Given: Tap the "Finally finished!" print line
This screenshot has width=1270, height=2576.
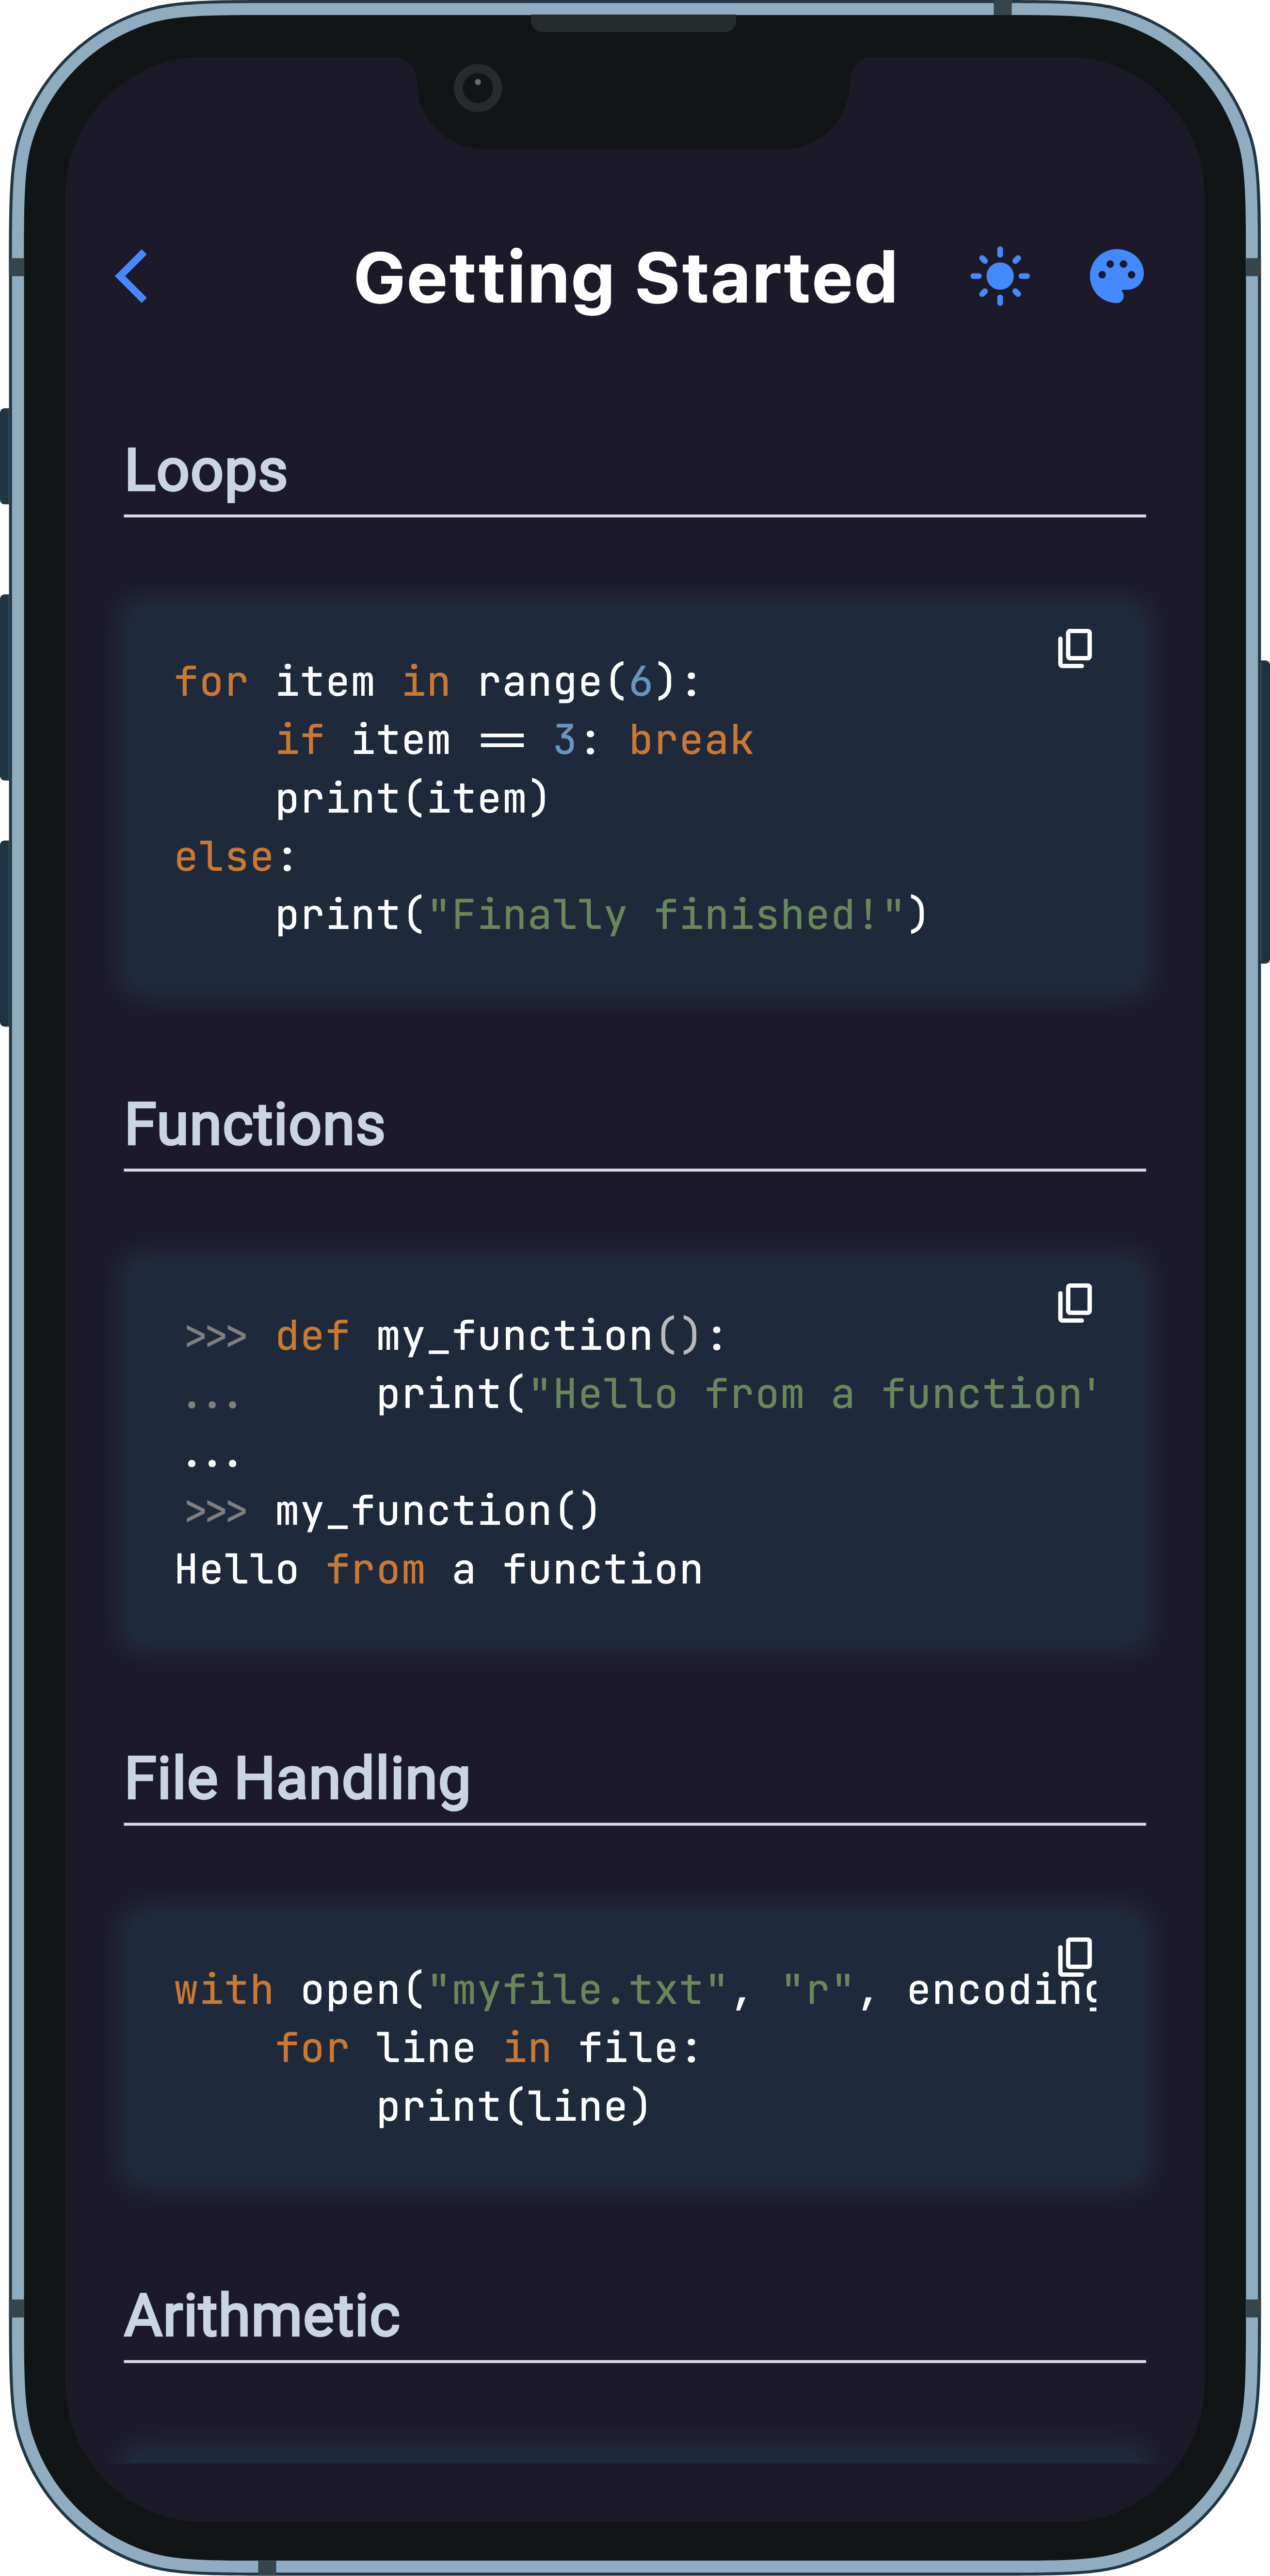Looking at the screenshot, I should pyautogui.click(x=601, y=915).
